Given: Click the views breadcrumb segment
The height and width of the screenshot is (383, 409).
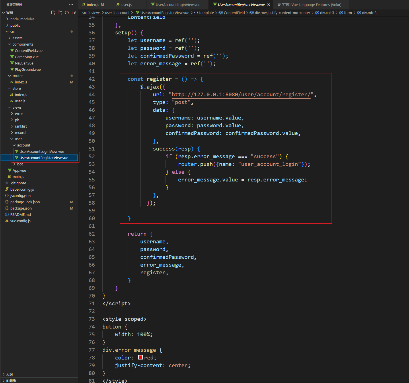Looking at the screenshot, I should [x=96, y=13].
